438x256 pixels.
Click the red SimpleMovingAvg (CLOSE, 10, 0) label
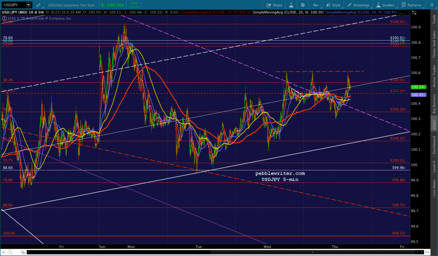(209, 12)
